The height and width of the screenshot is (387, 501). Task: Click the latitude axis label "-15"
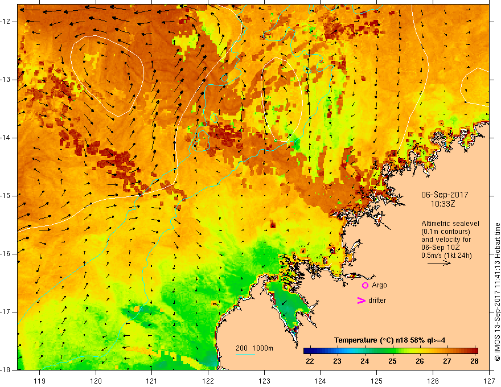[6, 196]
